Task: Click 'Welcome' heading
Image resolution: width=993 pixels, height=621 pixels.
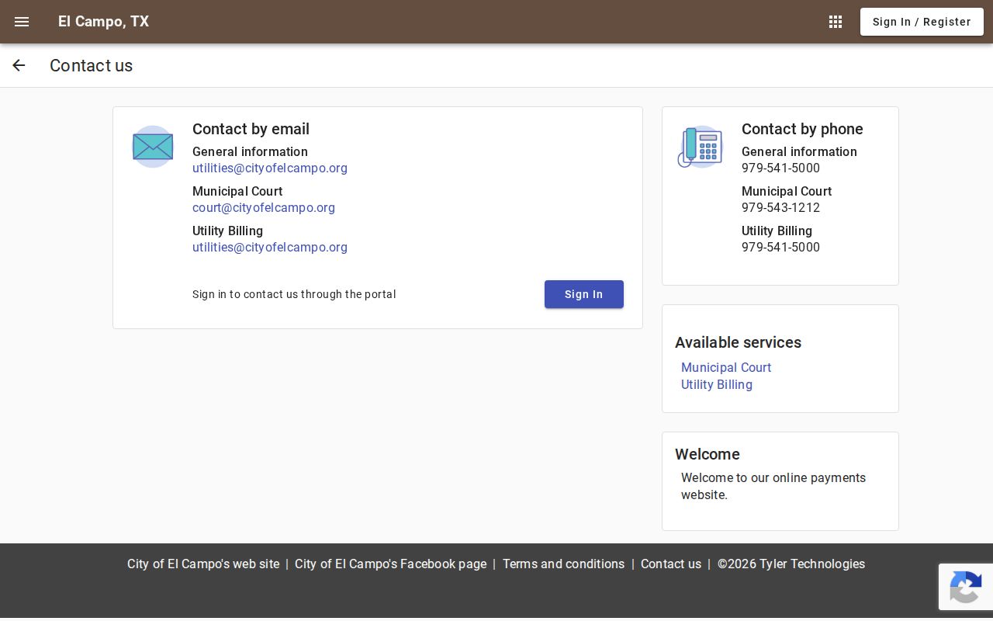Action: coord(708,454)
